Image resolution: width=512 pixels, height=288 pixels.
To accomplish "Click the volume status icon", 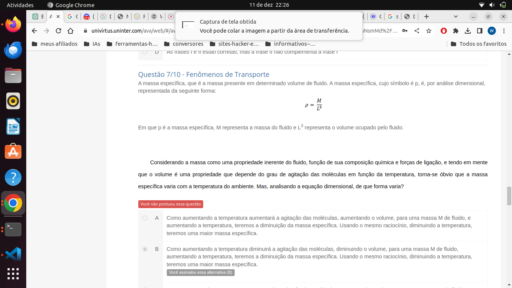I will tap(492, 5).
